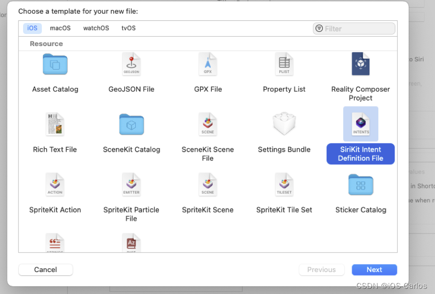Click the Reality Composer Project label
Image resolution: width=435 pixels, height=294 pixels.
point(361,94)
